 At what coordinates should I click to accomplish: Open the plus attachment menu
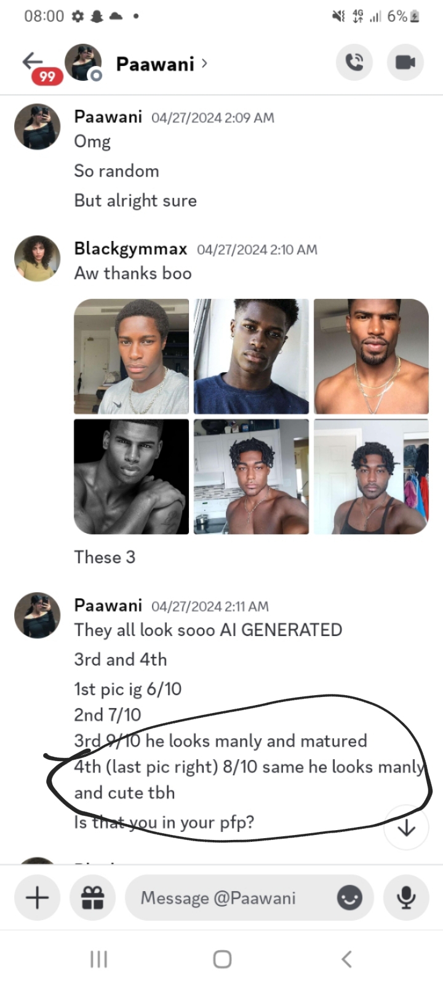(37, 897)
